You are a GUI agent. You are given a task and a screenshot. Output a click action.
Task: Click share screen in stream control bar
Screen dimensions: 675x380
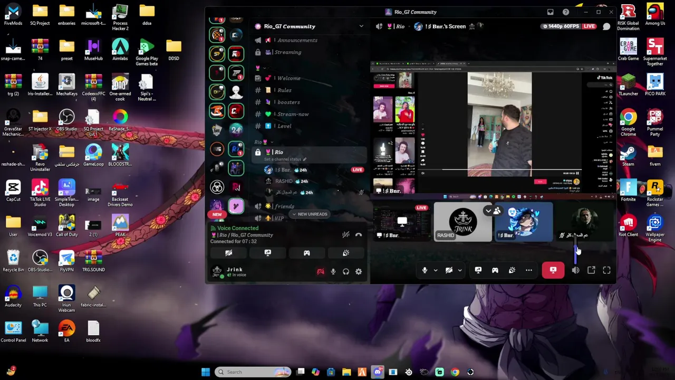[478, 270]
